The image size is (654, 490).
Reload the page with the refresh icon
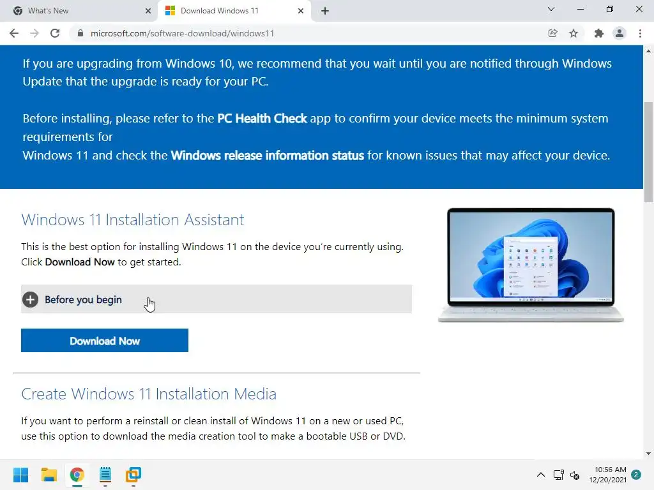click(55, 33)
